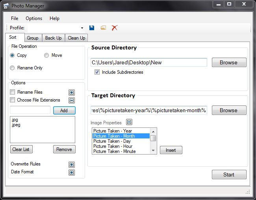Open the Options menu
Viewport: 256px width, 200px height.
tap(34, 18)
